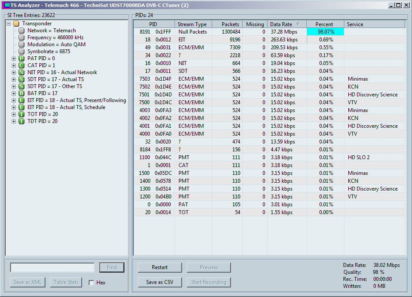Expand the BAT PID = 17 node

coord(14,93)
